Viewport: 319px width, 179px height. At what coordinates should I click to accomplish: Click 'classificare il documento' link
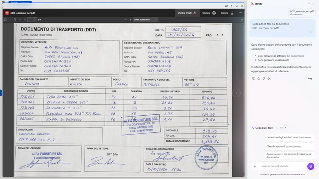pos(288,67)
